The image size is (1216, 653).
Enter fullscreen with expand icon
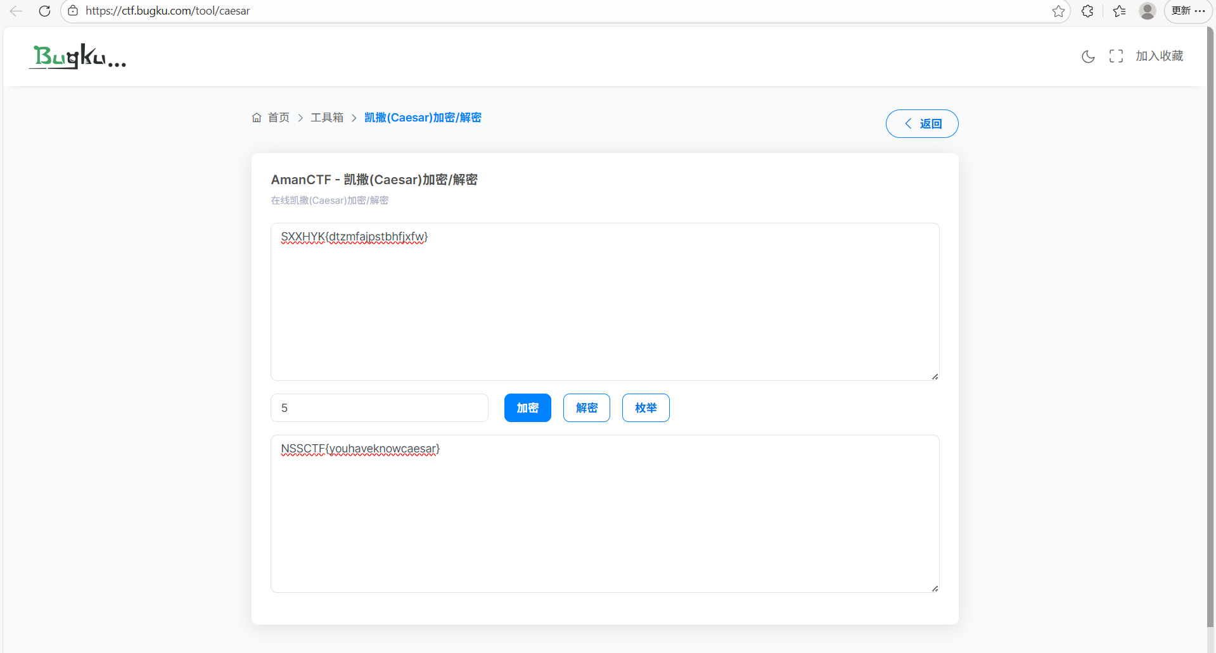(1116, 56)
